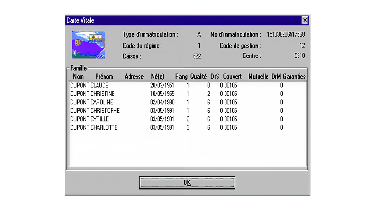Click the Couvert column header
Screen dimensions: 372x206
coord(232,76)
